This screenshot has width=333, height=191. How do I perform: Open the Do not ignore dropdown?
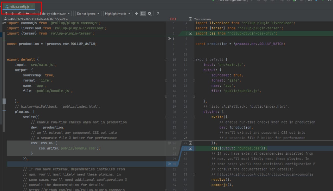point(88,13)
